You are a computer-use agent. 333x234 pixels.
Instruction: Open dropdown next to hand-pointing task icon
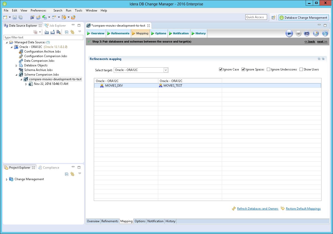(x=68, y=17)
